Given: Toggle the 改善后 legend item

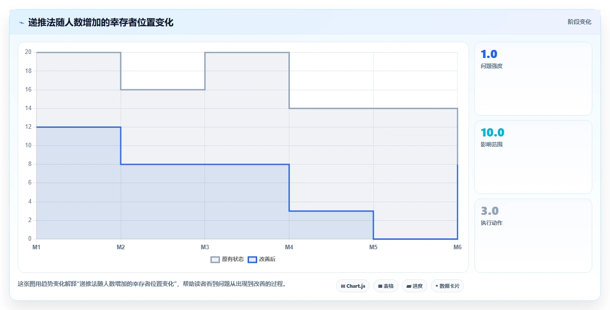Looking at the screenshot, I should pyautogui.click(x=262, y=259).
